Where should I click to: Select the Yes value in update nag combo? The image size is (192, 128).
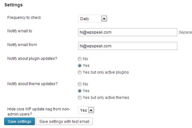click(86, 110)
